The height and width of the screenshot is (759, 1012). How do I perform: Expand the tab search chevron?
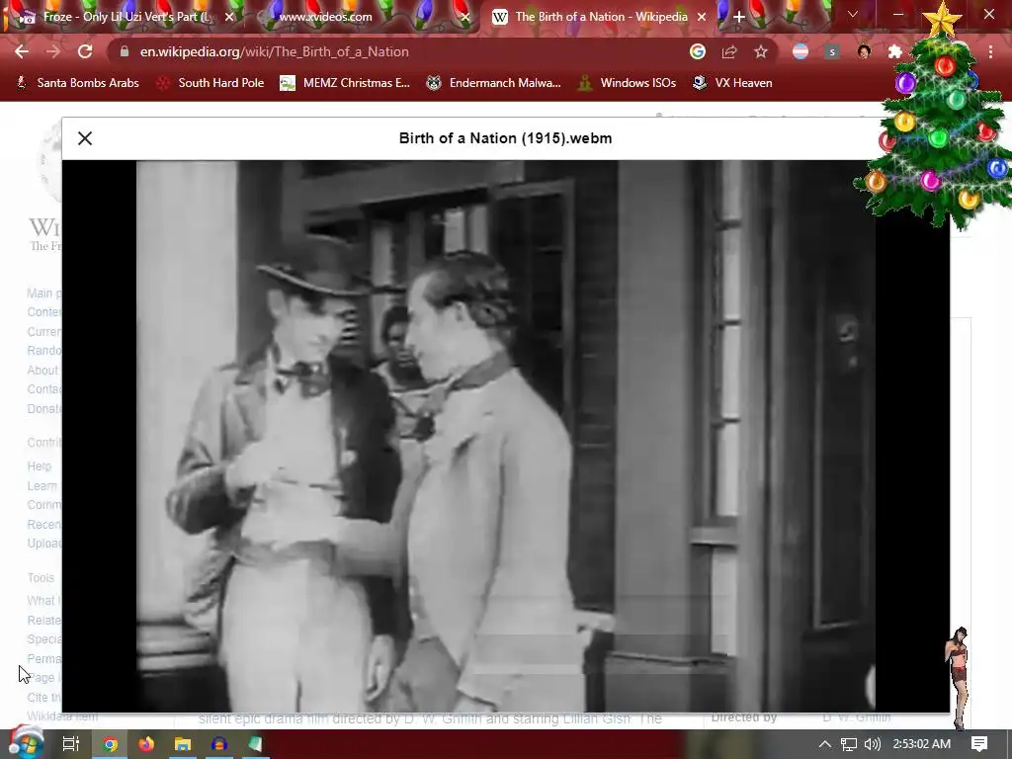pyautogui.click(x=853, y=14)
